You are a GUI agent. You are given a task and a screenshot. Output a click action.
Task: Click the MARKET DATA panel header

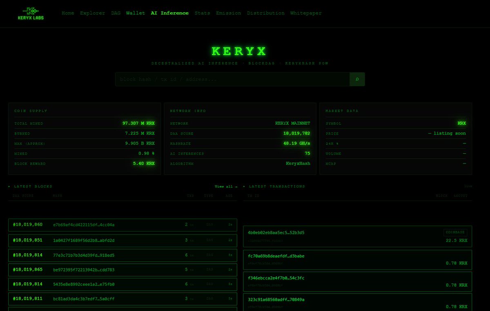(342, 111)
